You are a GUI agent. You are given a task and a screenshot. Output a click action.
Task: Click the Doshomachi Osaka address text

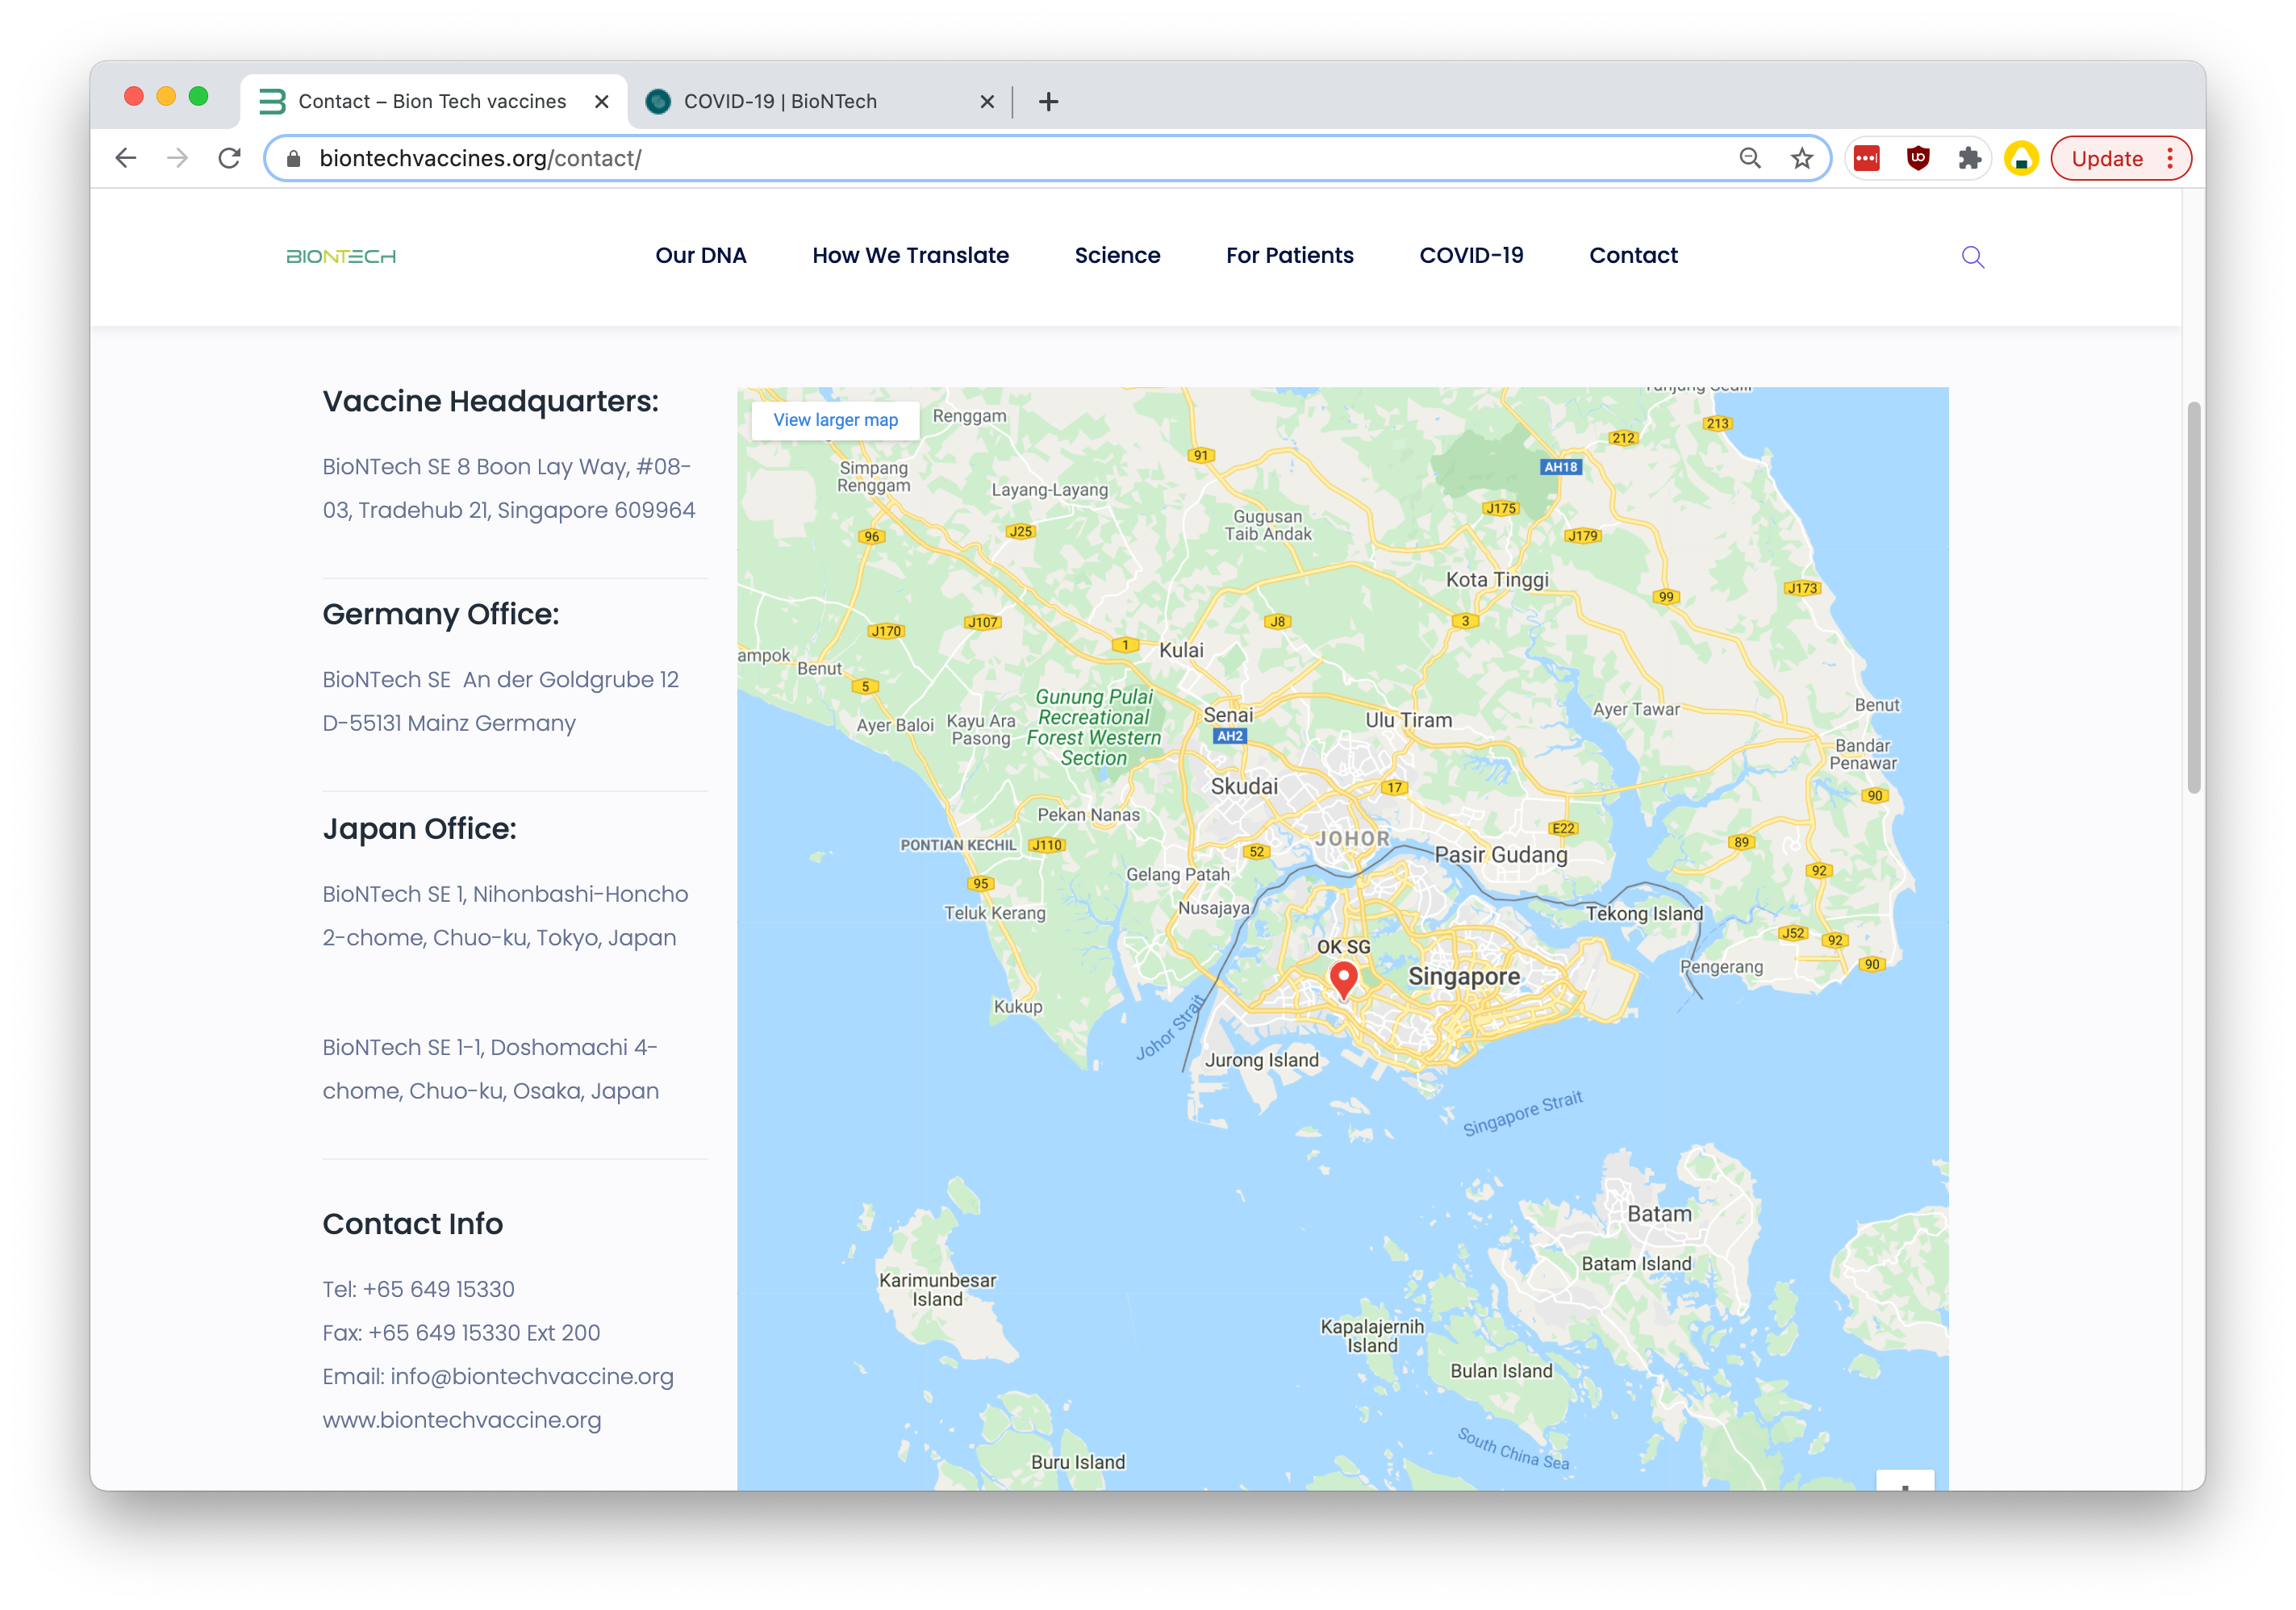pos(490,1069)
